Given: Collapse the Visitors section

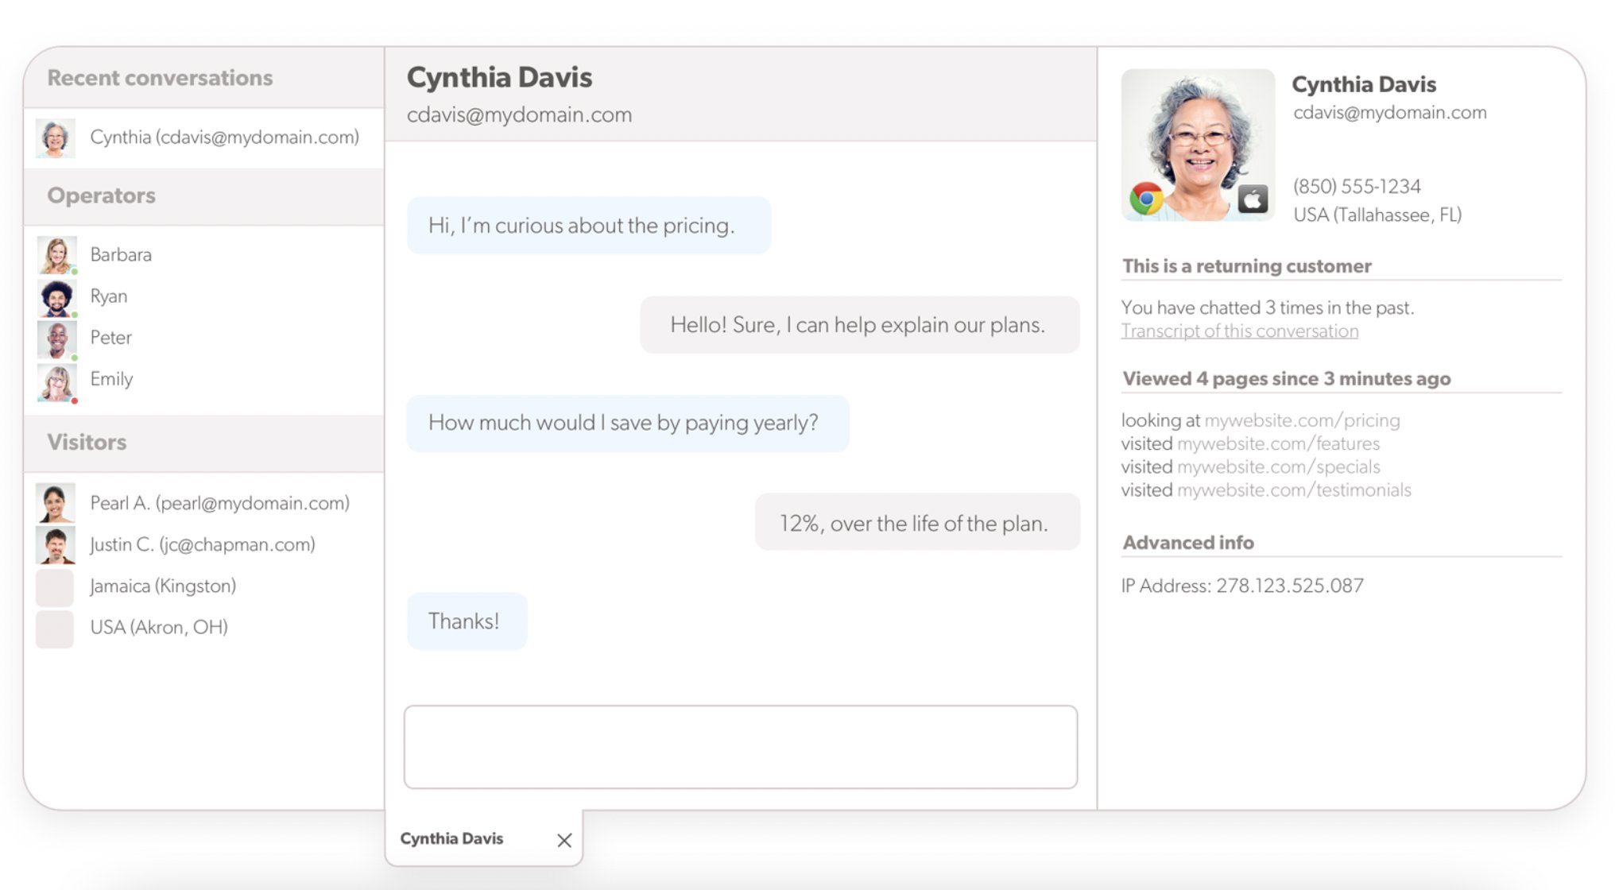Looking at the screenshot, I should [87, 442].
